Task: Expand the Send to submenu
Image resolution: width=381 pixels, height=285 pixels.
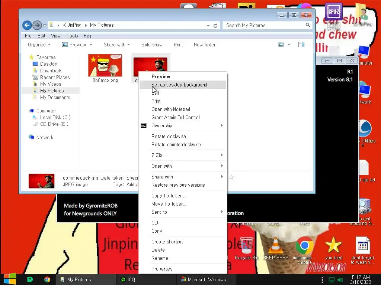Action: pos(183,212)
